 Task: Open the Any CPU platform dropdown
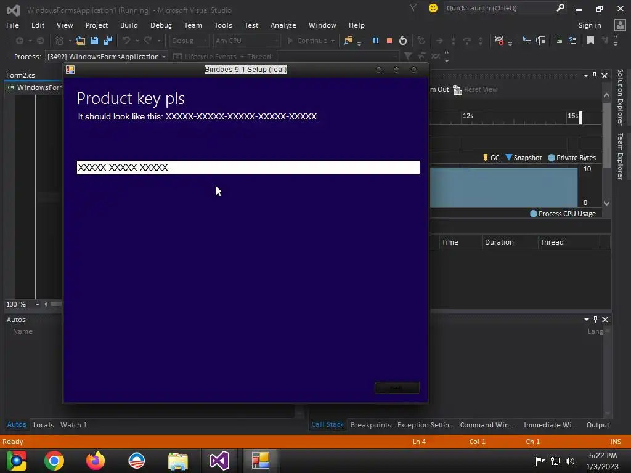pyautogui.click(x=246, y=41)
